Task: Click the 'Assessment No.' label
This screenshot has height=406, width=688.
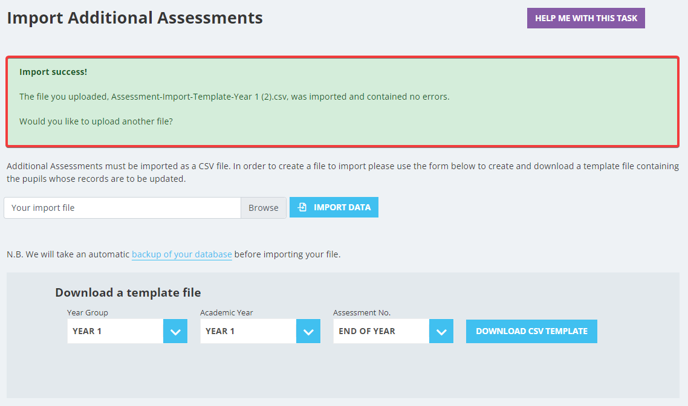Action: pyautogui.click(x=362, y=312)
